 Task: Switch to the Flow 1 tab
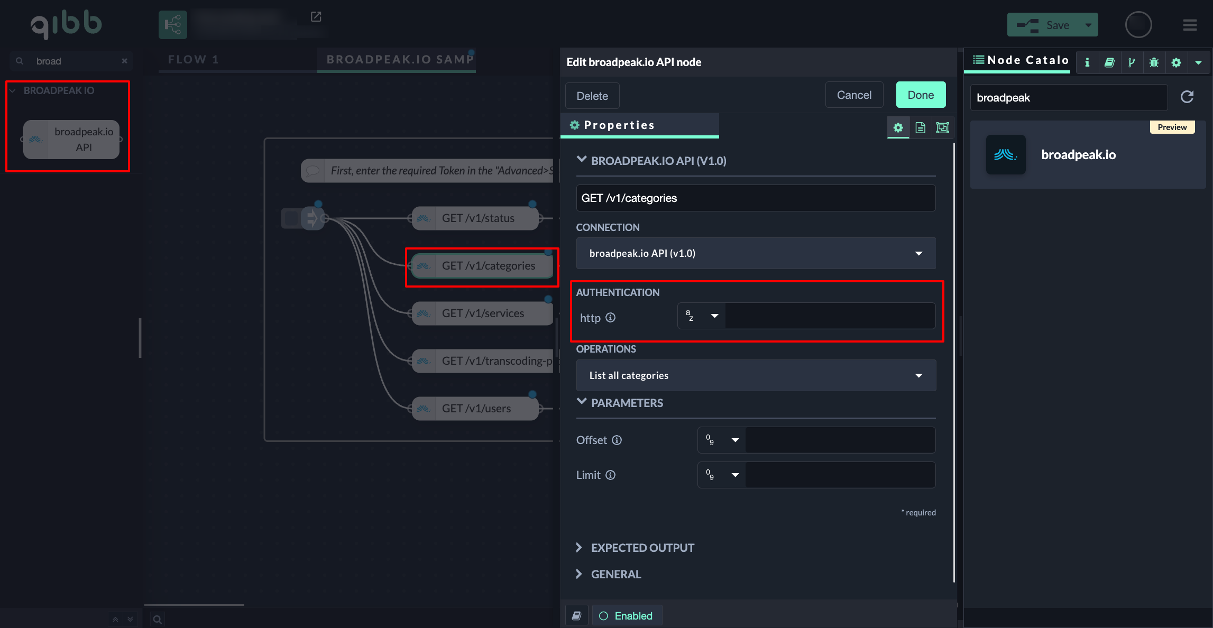point(193,60)
